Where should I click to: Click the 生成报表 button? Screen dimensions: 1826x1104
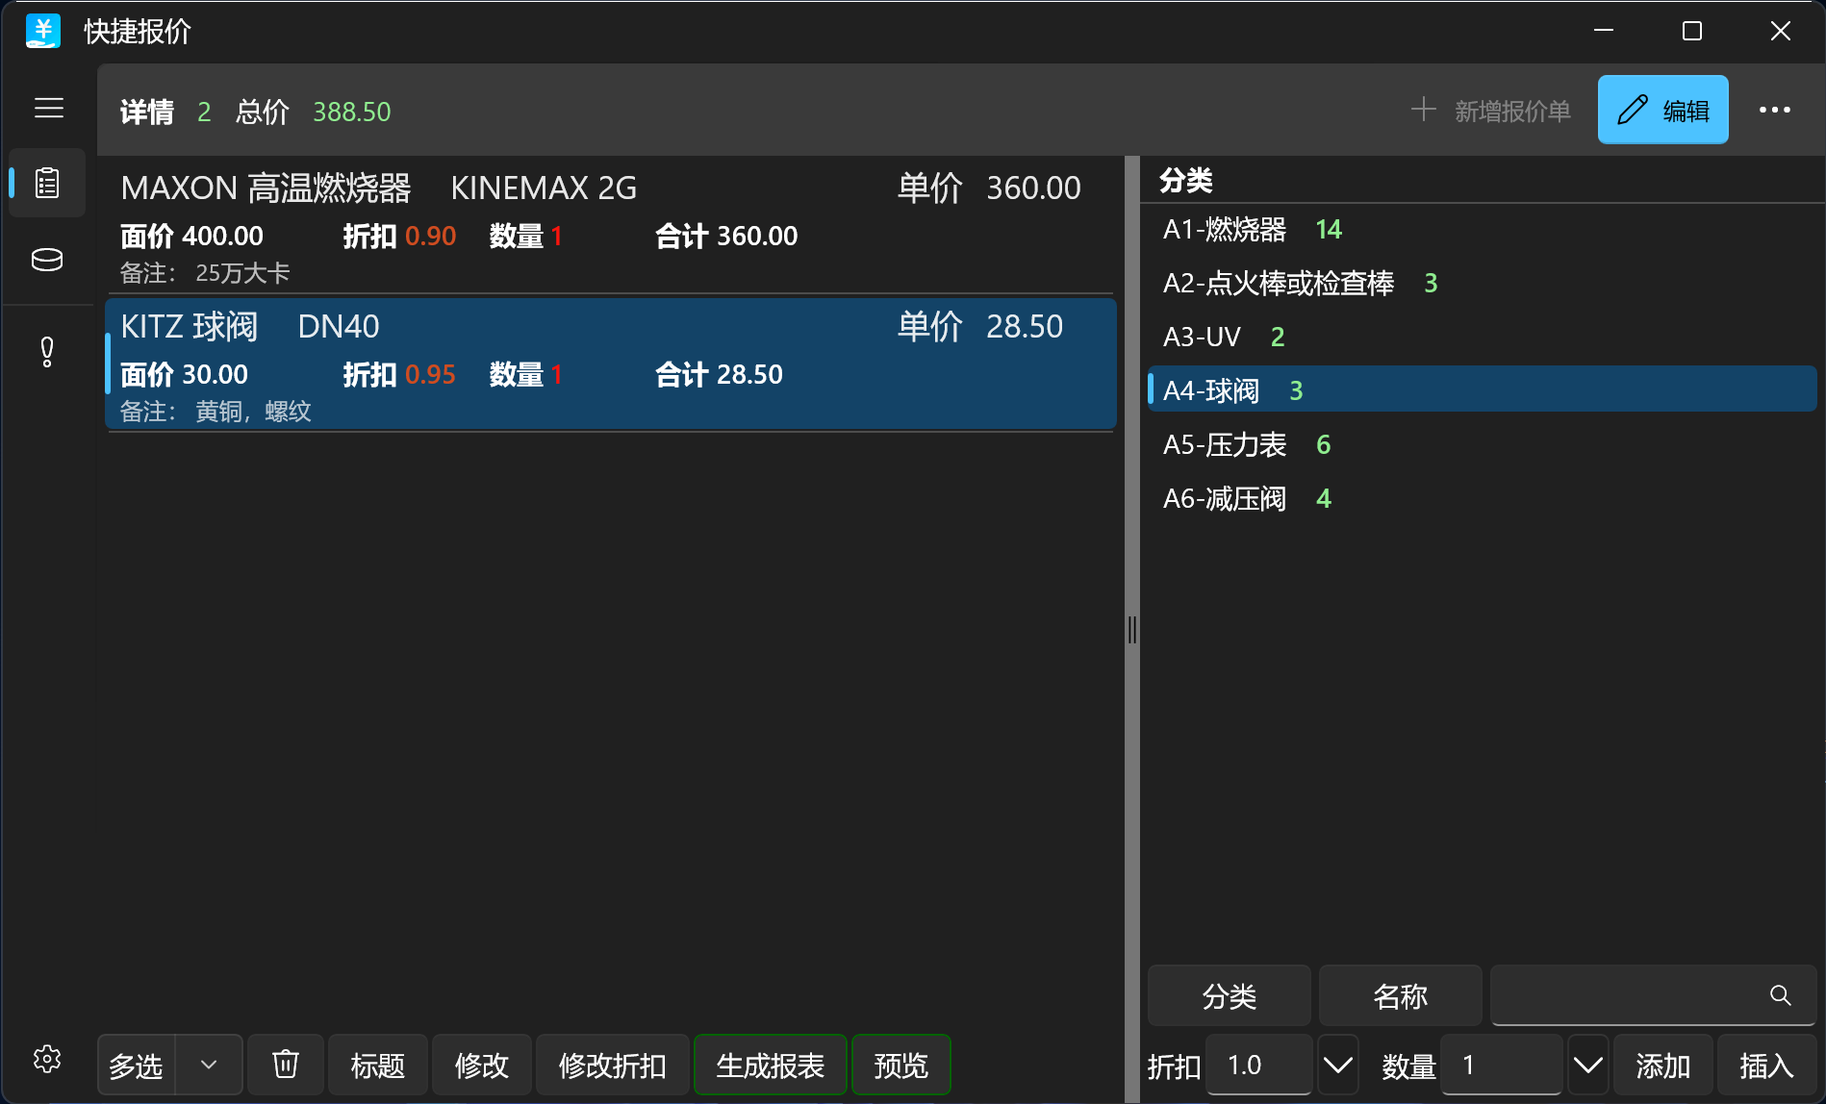pyautogui.click(x=771, y=1065)
